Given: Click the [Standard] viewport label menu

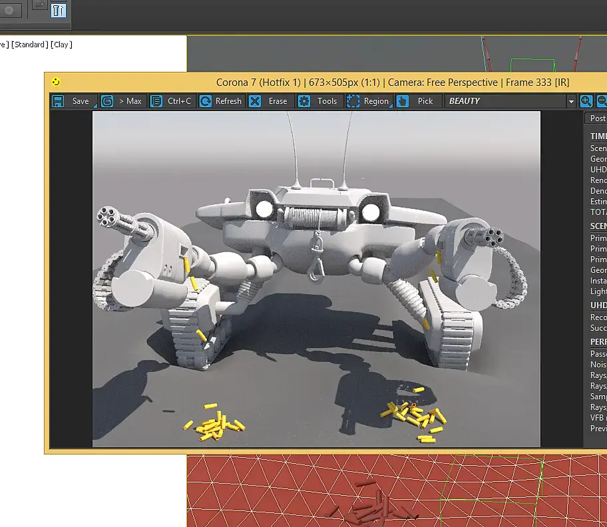Looking at the screenshot, I should pos(30,45).
